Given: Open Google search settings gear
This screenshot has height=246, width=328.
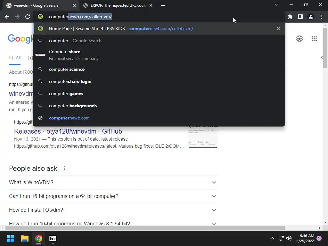Looking at the screenshot, I should [x=299, y=39].
